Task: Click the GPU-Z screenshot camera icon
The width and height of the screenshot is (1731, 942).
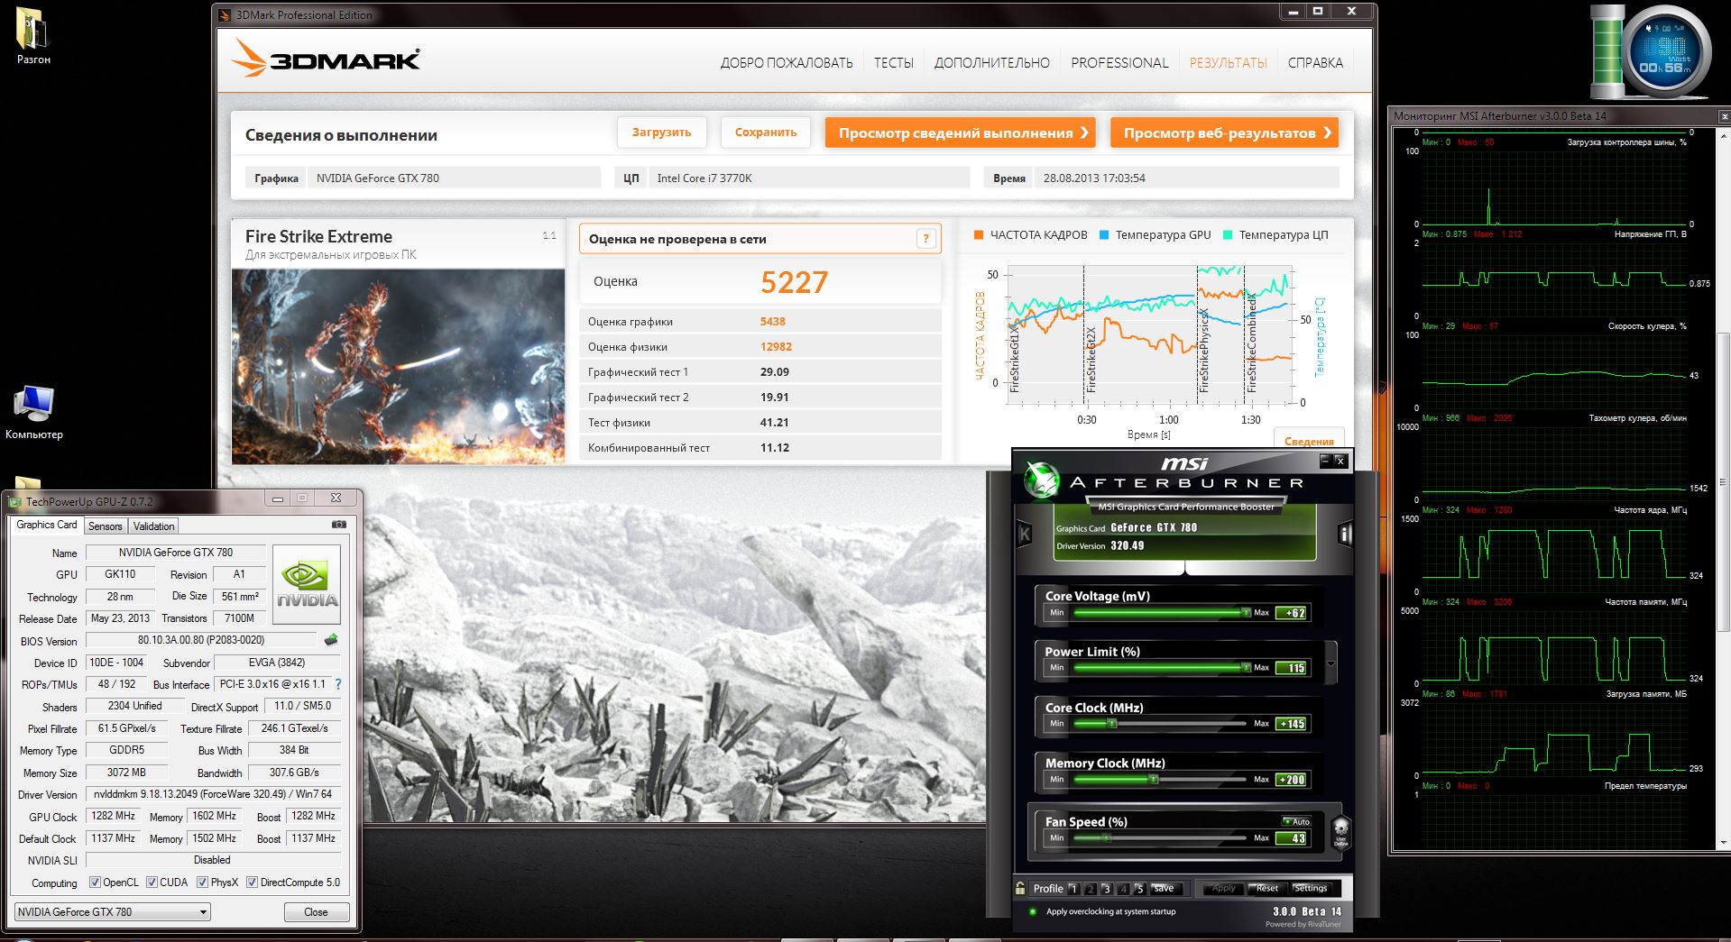Action: [339, 524]
